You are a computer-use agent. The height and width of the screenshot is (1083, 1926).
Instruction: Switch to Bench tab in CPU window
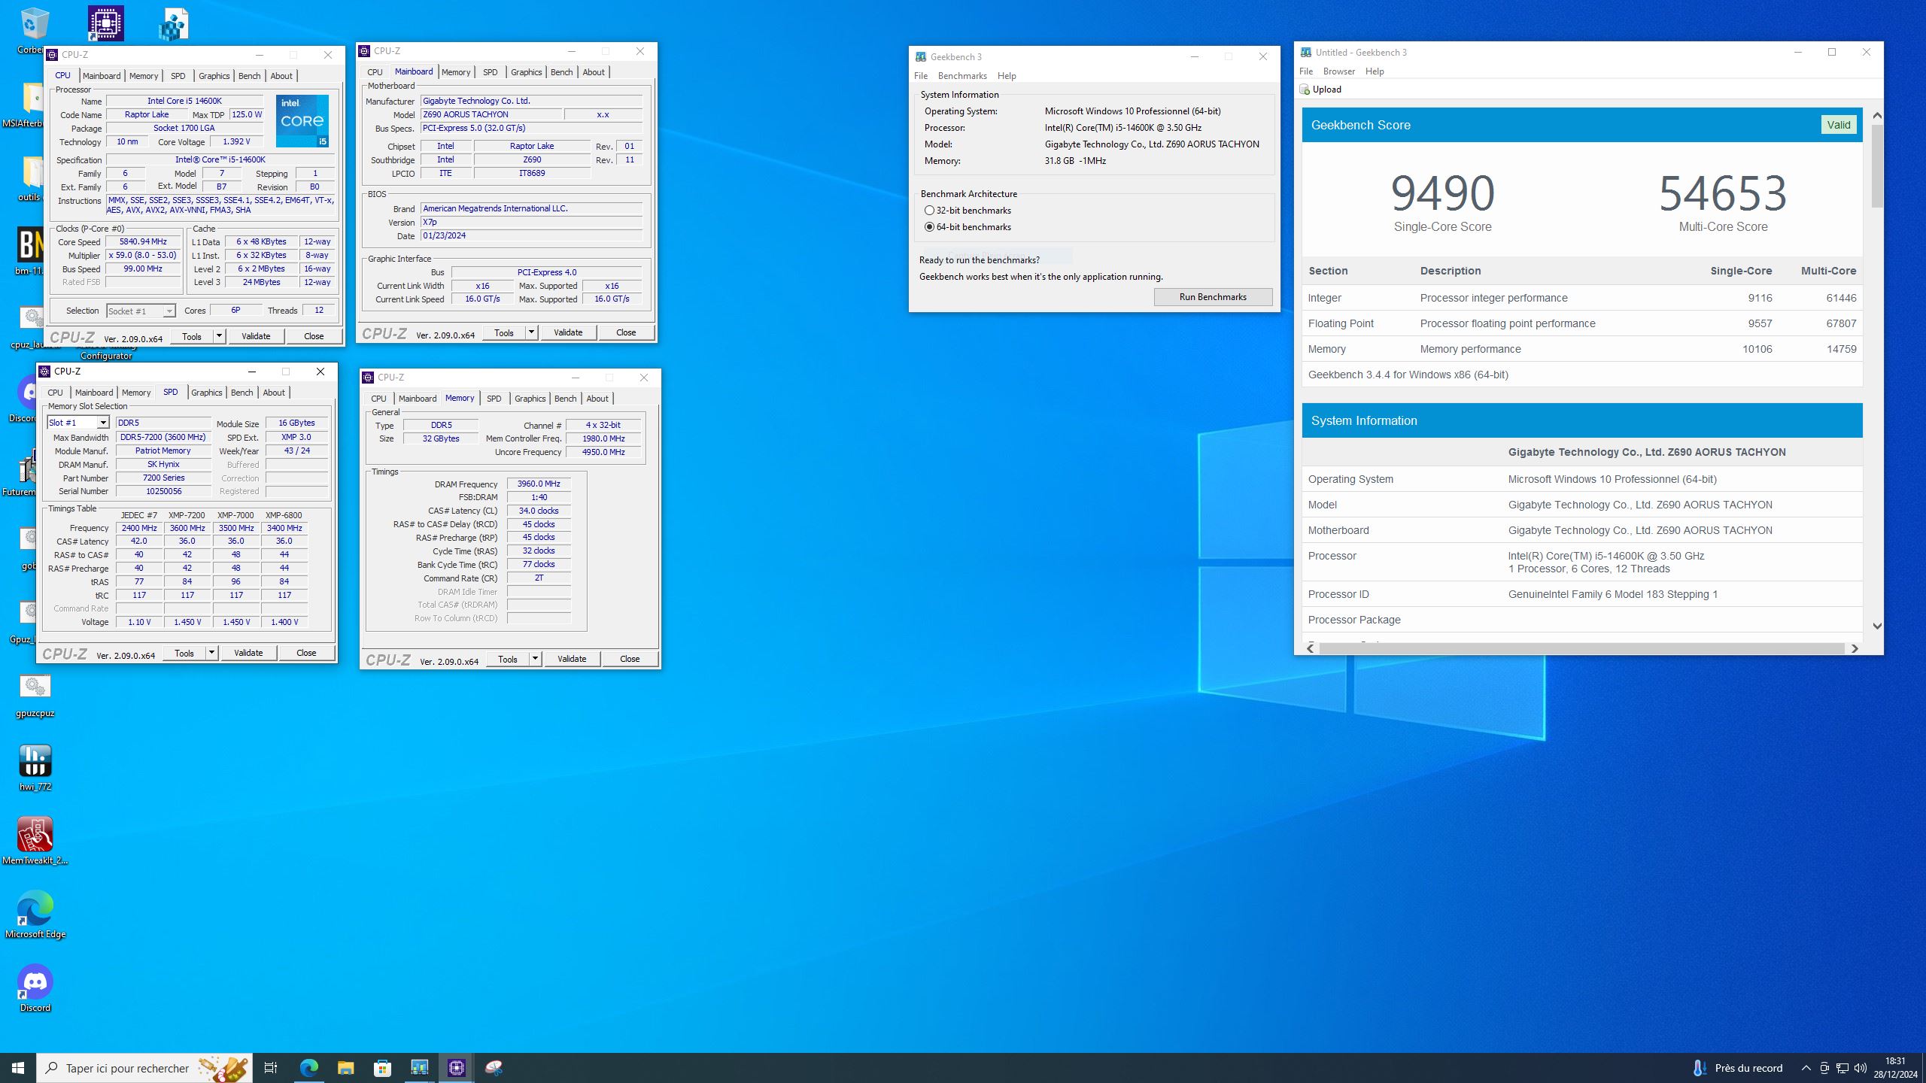coord(249,76)
